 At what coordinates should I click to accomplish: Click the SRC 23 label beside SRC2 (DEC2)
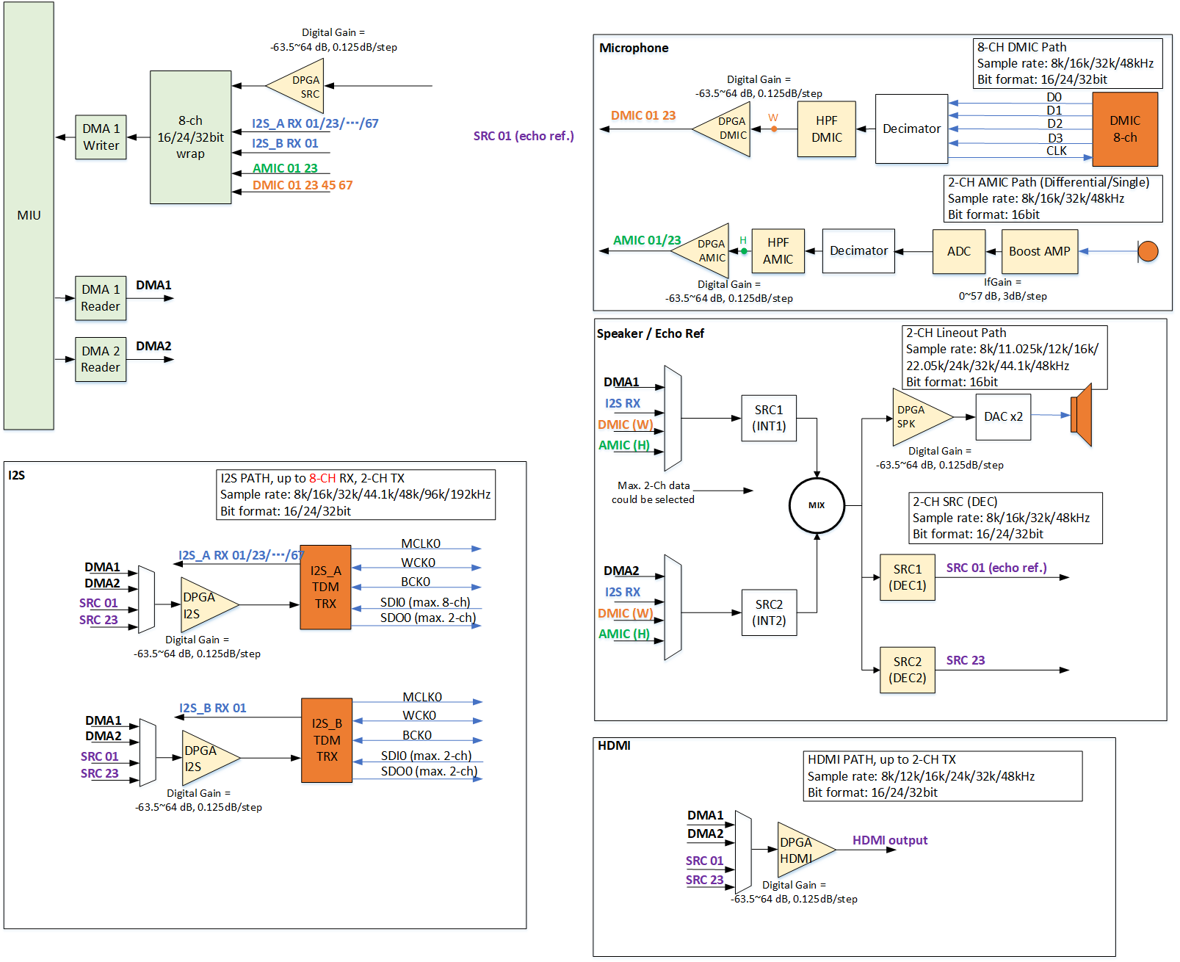(x=966, y=660)
